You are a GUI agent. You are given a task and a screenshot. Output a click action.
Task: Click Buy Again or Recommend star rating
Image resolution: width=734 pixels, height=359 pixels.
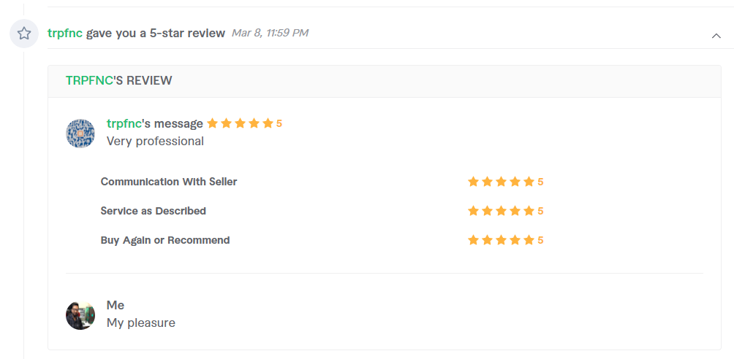point(501,240)
